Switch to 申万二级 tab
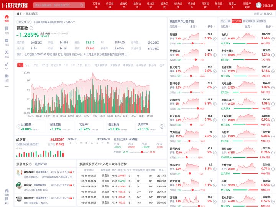 click(x=237, y=21)
